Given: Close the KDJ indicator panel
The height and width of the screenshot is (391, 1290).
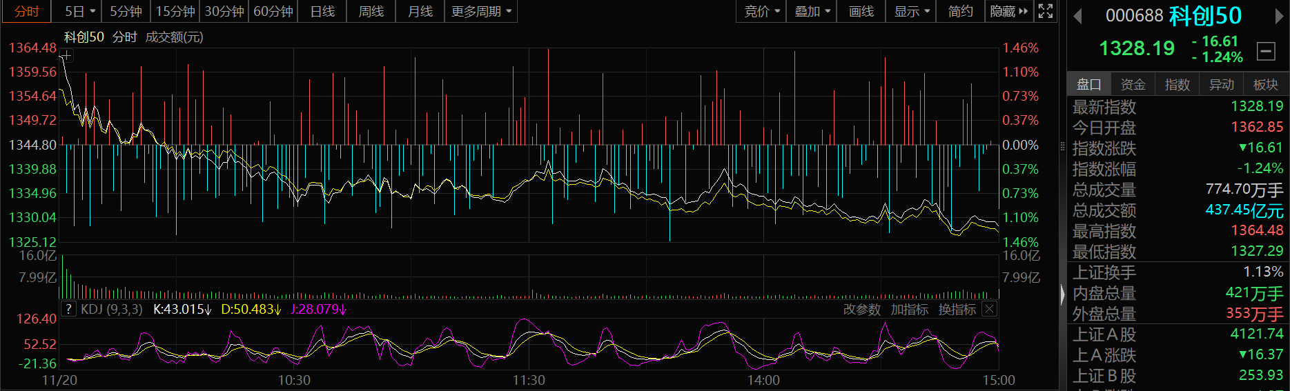Looking at the screenshot, I should [989, 309].
